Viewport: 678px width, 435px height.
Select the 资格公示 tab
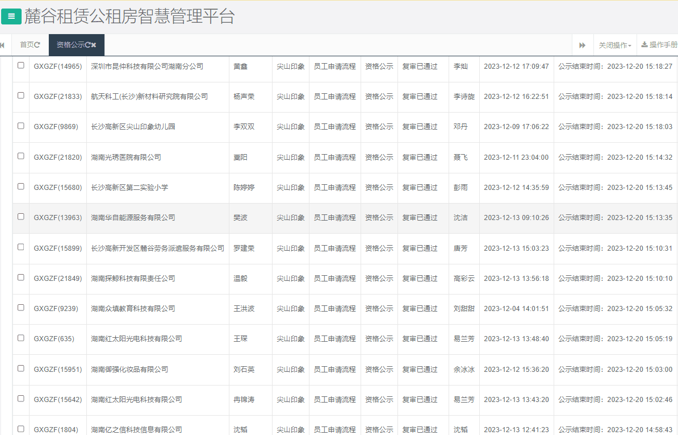pyautogui.click(x=70, y=45)
